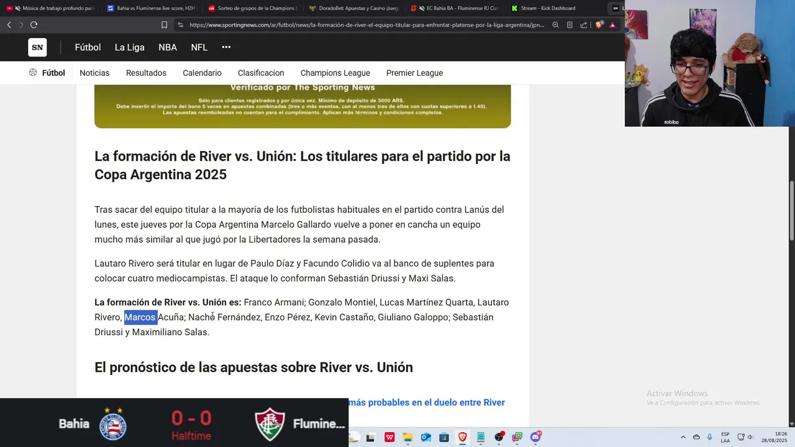Open Outlook from the taskbar

point(426,437)
